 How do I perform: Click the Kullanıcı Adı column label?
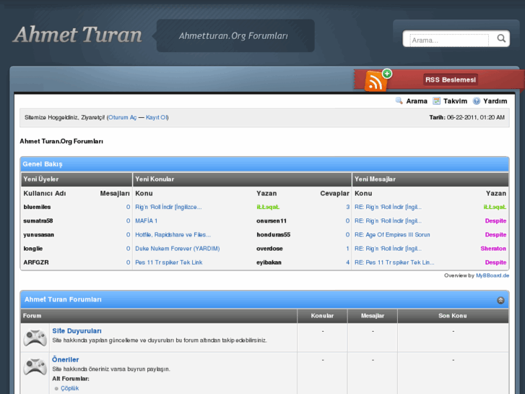coord(45,194)
